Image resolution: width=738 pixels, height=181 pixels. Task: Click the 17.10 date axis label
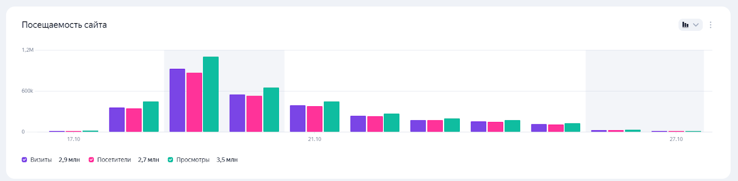[73, 139]
